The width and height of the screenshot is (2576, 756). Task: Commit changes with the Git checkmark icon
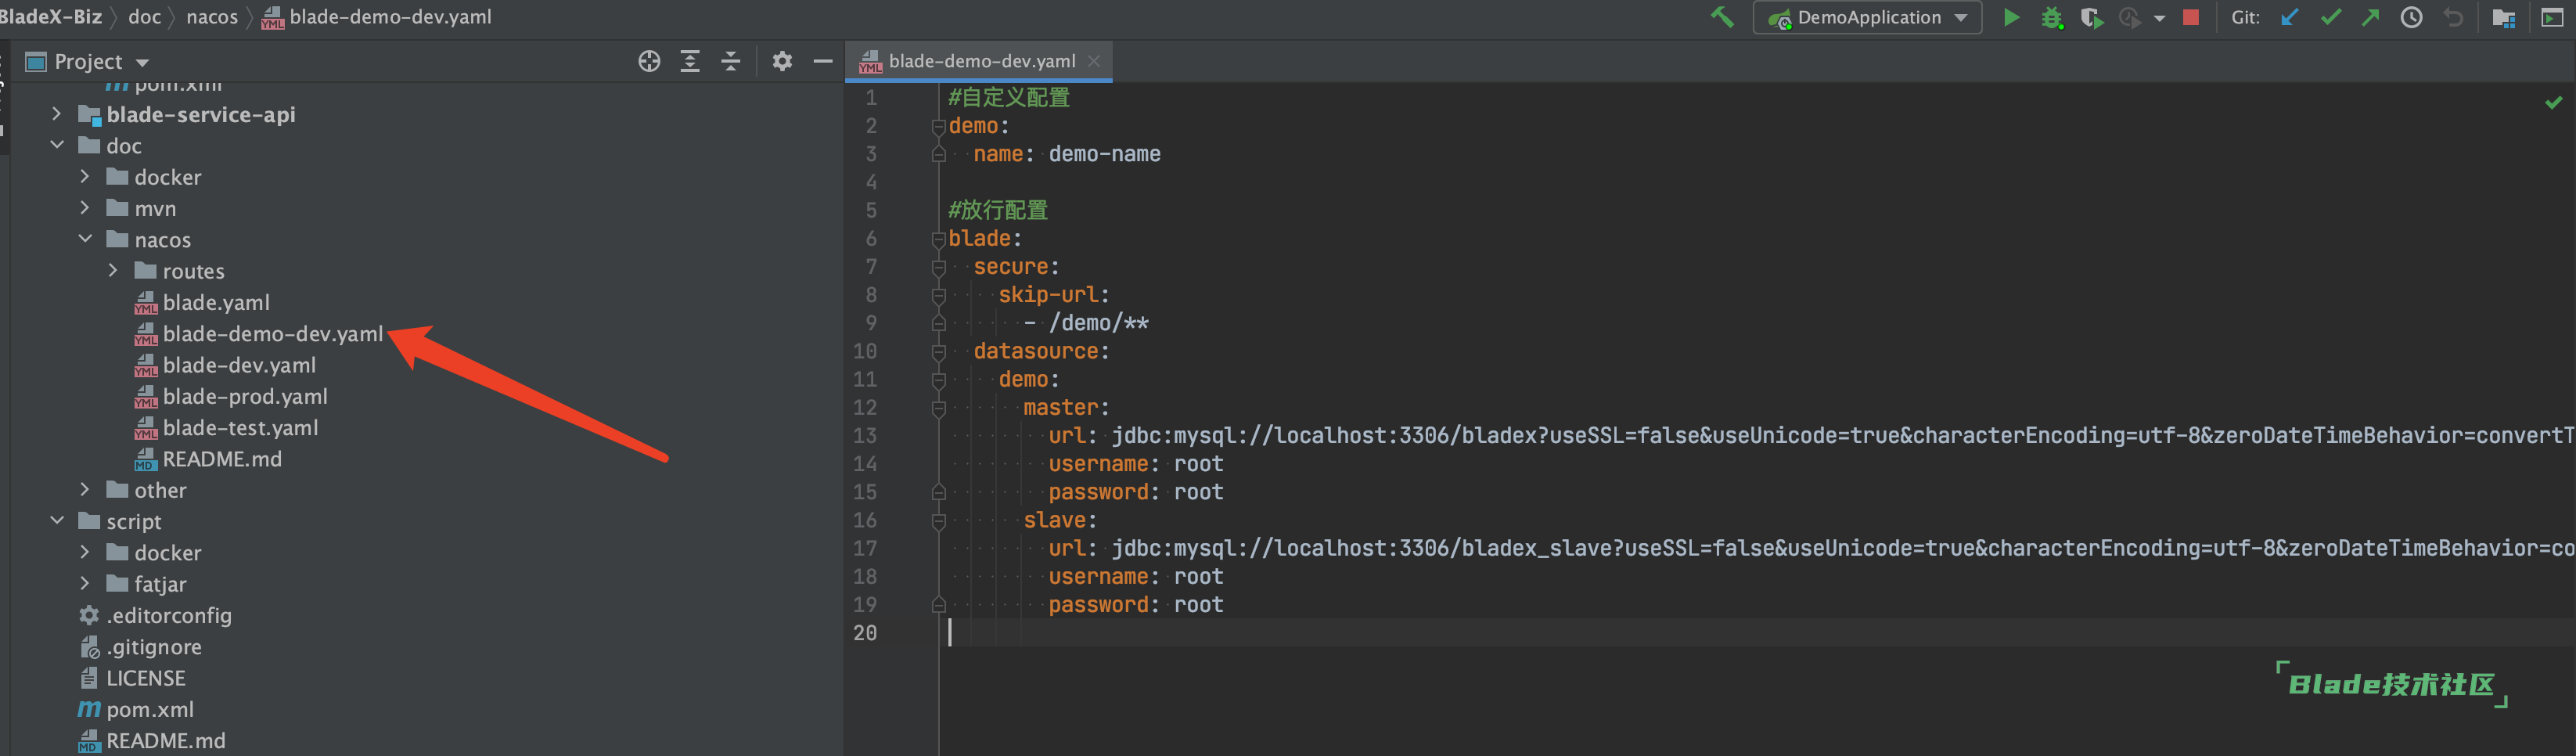point(2330,17)
